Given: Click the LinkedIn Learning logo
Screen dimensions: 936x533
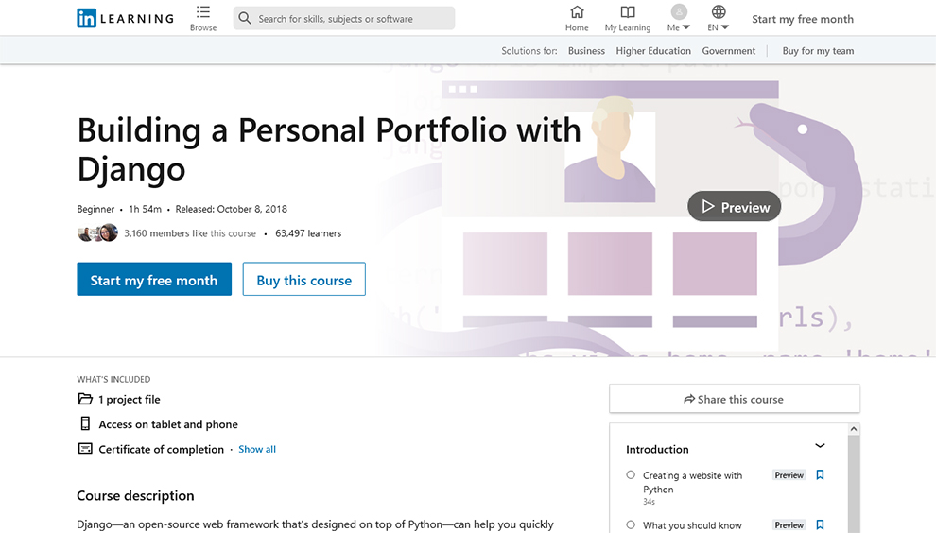Looking at the screenshot, I should pos(125,18).
